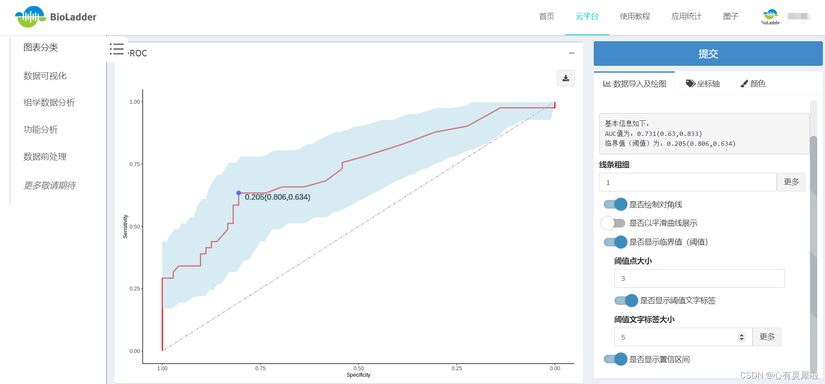
Task: Click 更多 beside 阈值文字标签大小 field
Action: click(x=767, y=337)
